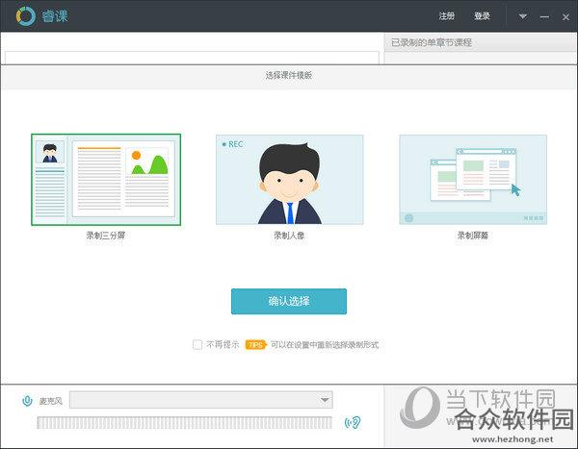The image size is (578, 449).
Task: Click the 睿课 logo icon
Action: 25,16
